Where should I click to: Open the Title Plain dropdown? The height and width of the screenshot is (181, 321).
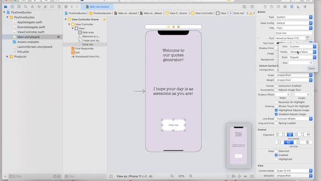(294, 28)
